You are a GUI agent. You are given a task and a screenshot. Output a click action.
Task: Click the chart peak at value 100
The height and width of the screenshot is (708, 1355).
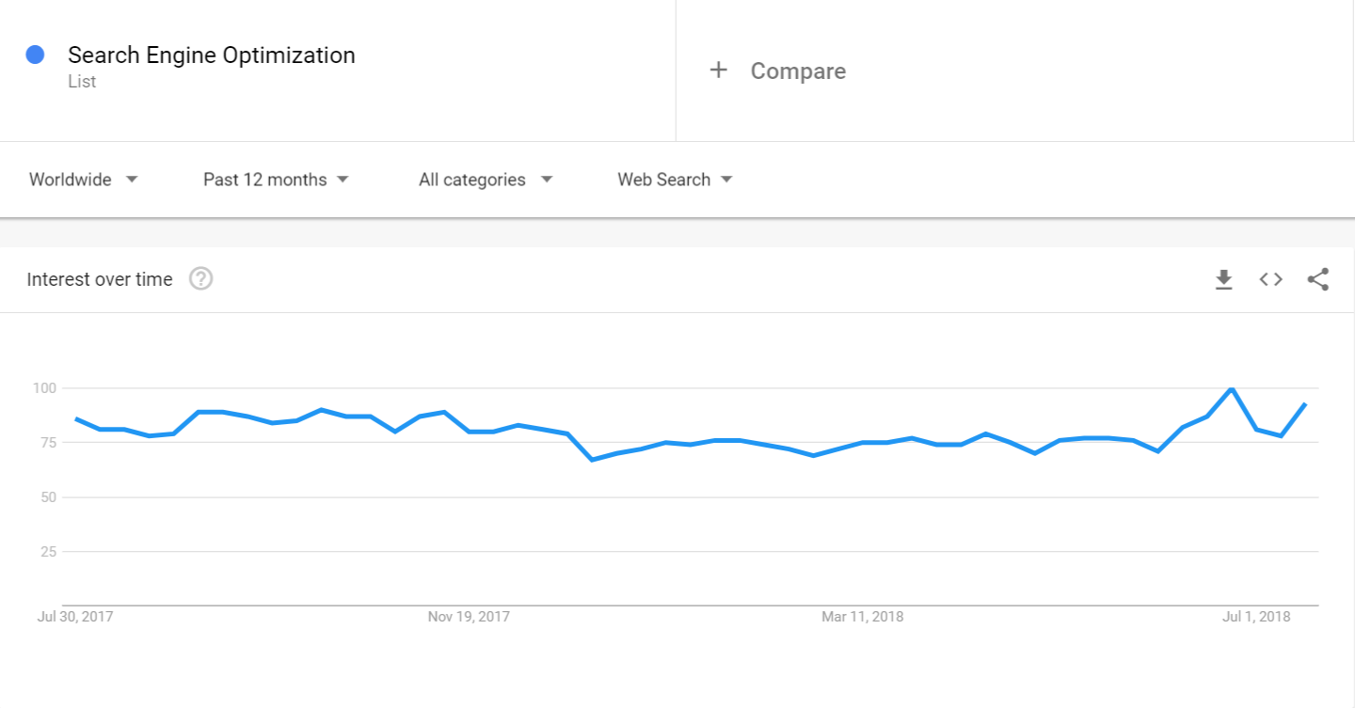[1231, 388]
